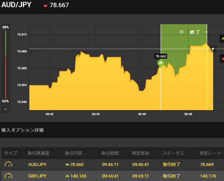Screen dimensions: 224x181
Task: Click the green up button at chart edge
Action: (x=222, y=39)
